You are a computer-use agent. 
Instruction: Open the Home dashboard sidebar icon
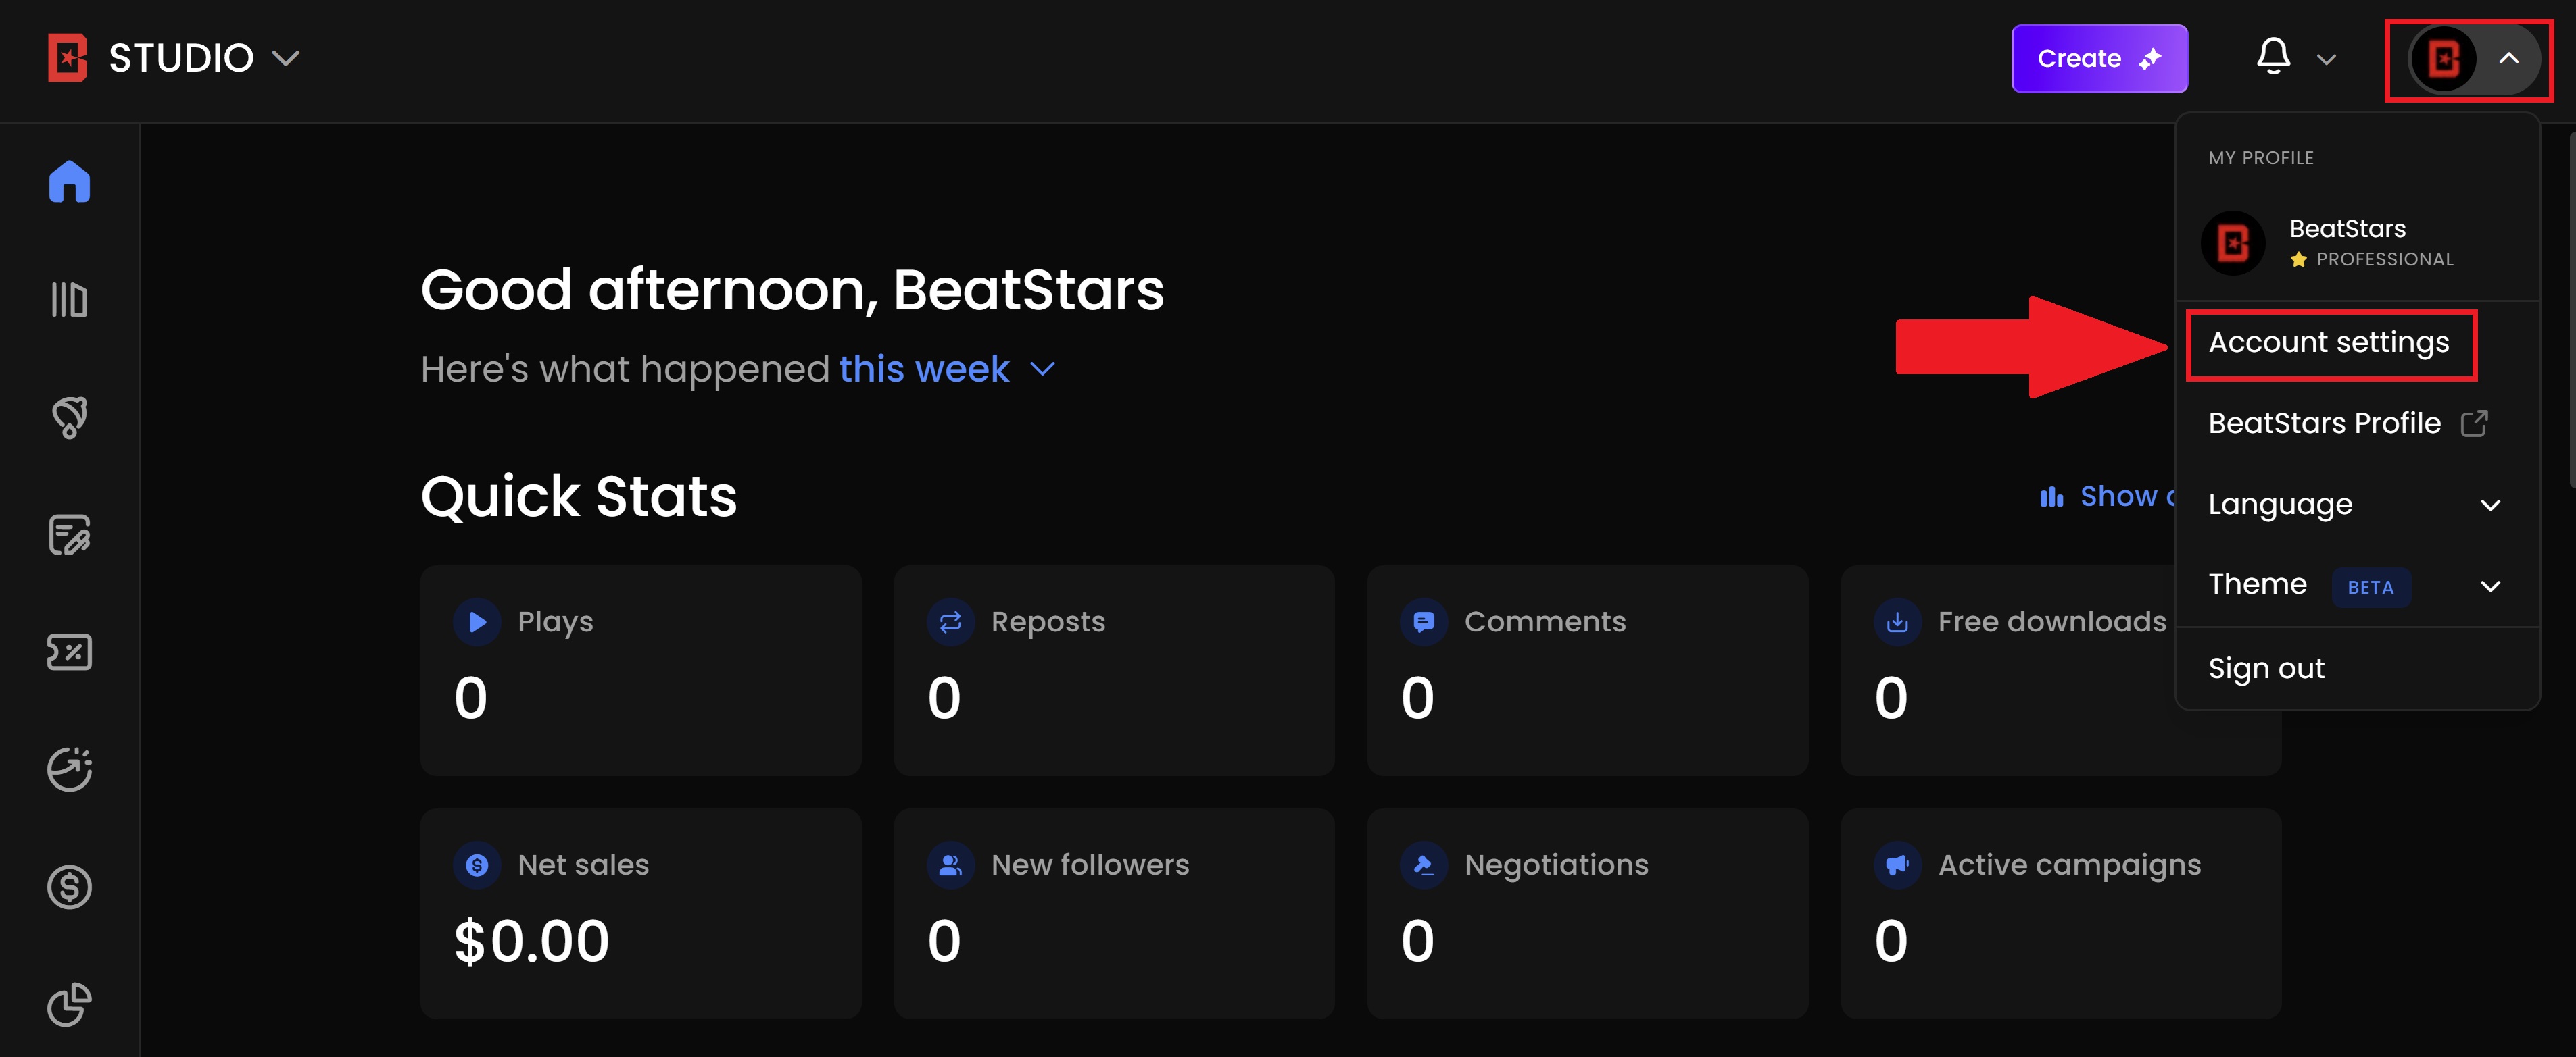[69, 182]
